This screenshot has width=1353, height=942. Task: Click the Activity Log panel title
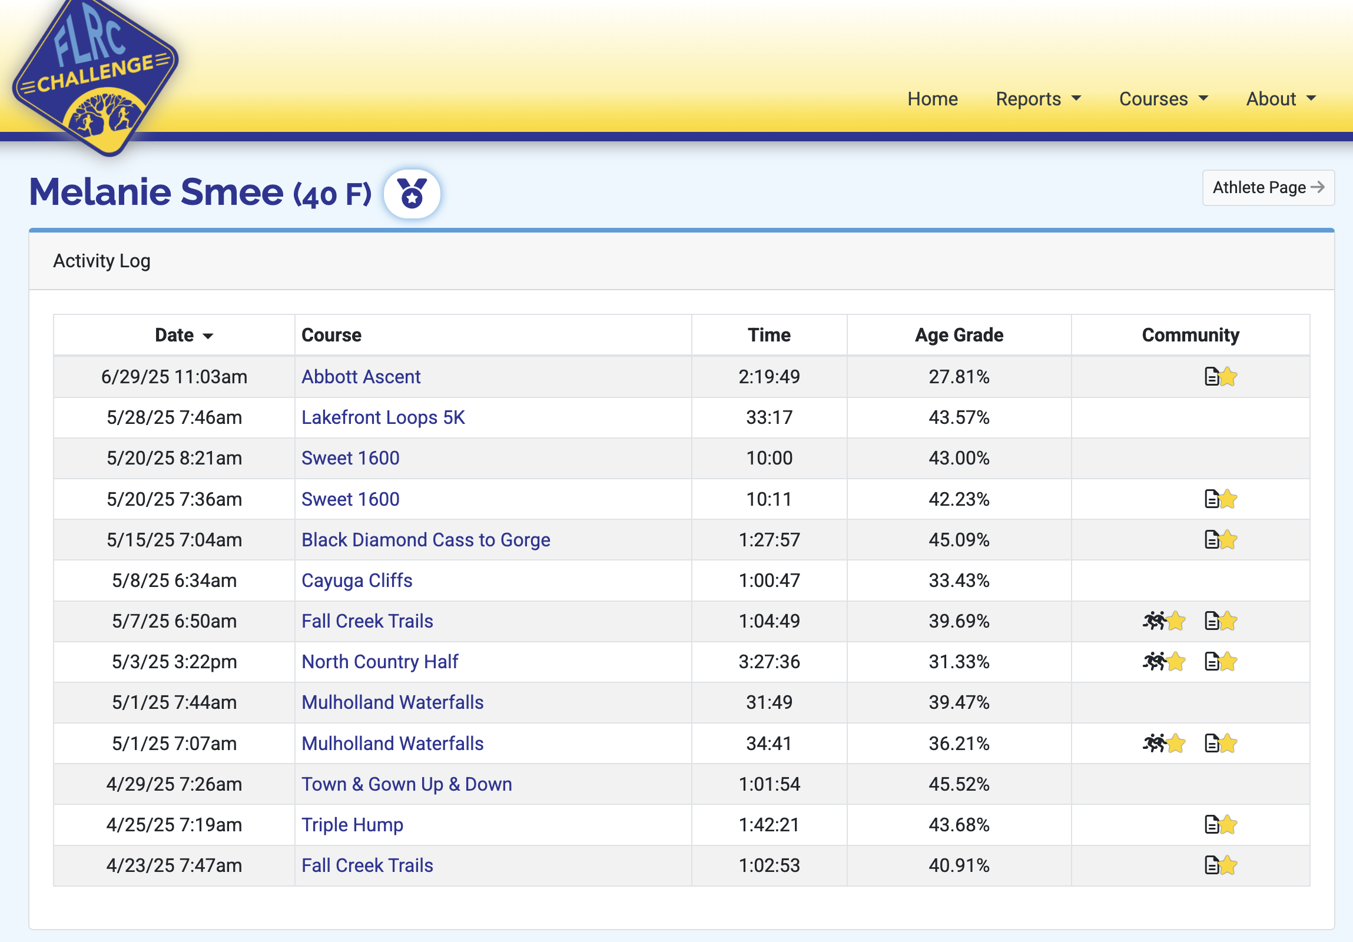[x=102, y=260]
